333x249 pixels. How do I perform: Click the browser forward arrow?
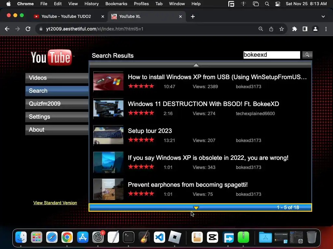pyautogui.click(x=18, y=29)
